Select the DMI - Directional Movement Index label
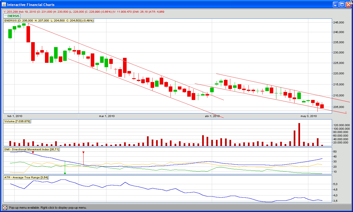This screenshot has width=353, height=212. coord(31,149)
